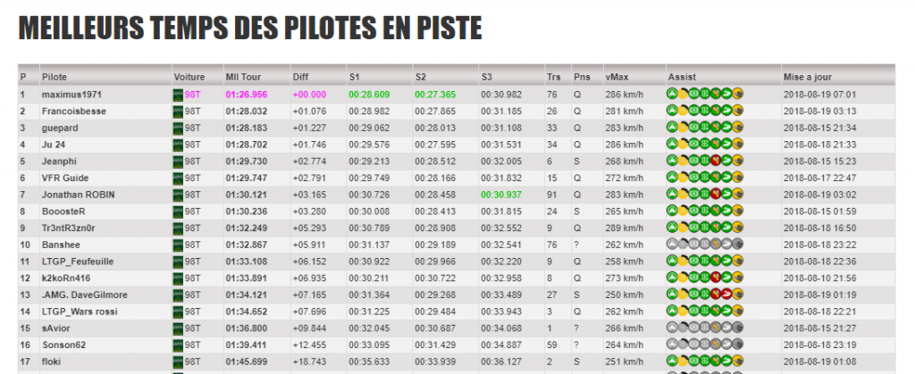Click the green triangle assist icon for maximus1971
Viewport: 915px width, 374px height.
click(672, 94)
